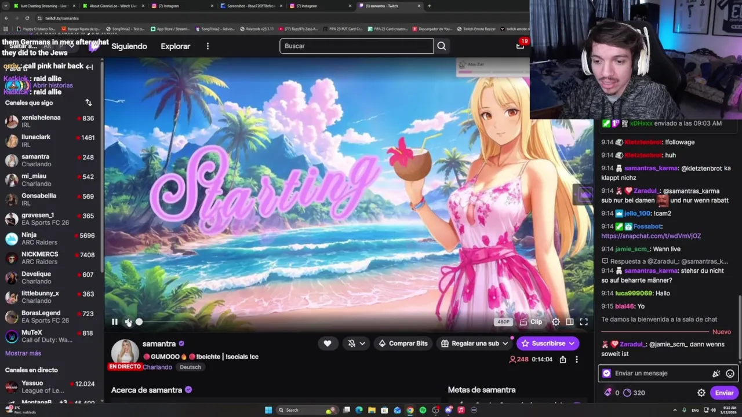742x417 pixels.
Task: Click the search magnifier button
Action: 442,46
